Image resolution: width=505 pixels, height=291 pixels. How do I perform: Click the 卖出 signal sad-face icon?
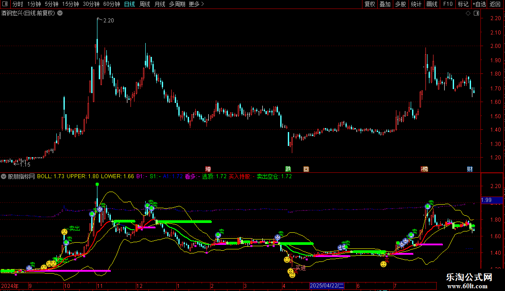click(64, 231)
